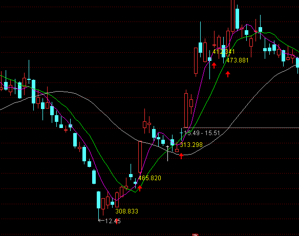Image resolution: width=299 pixels, height=236 pixels.
Task: Select the green moving average line at its trough
Action: point(135,192)
